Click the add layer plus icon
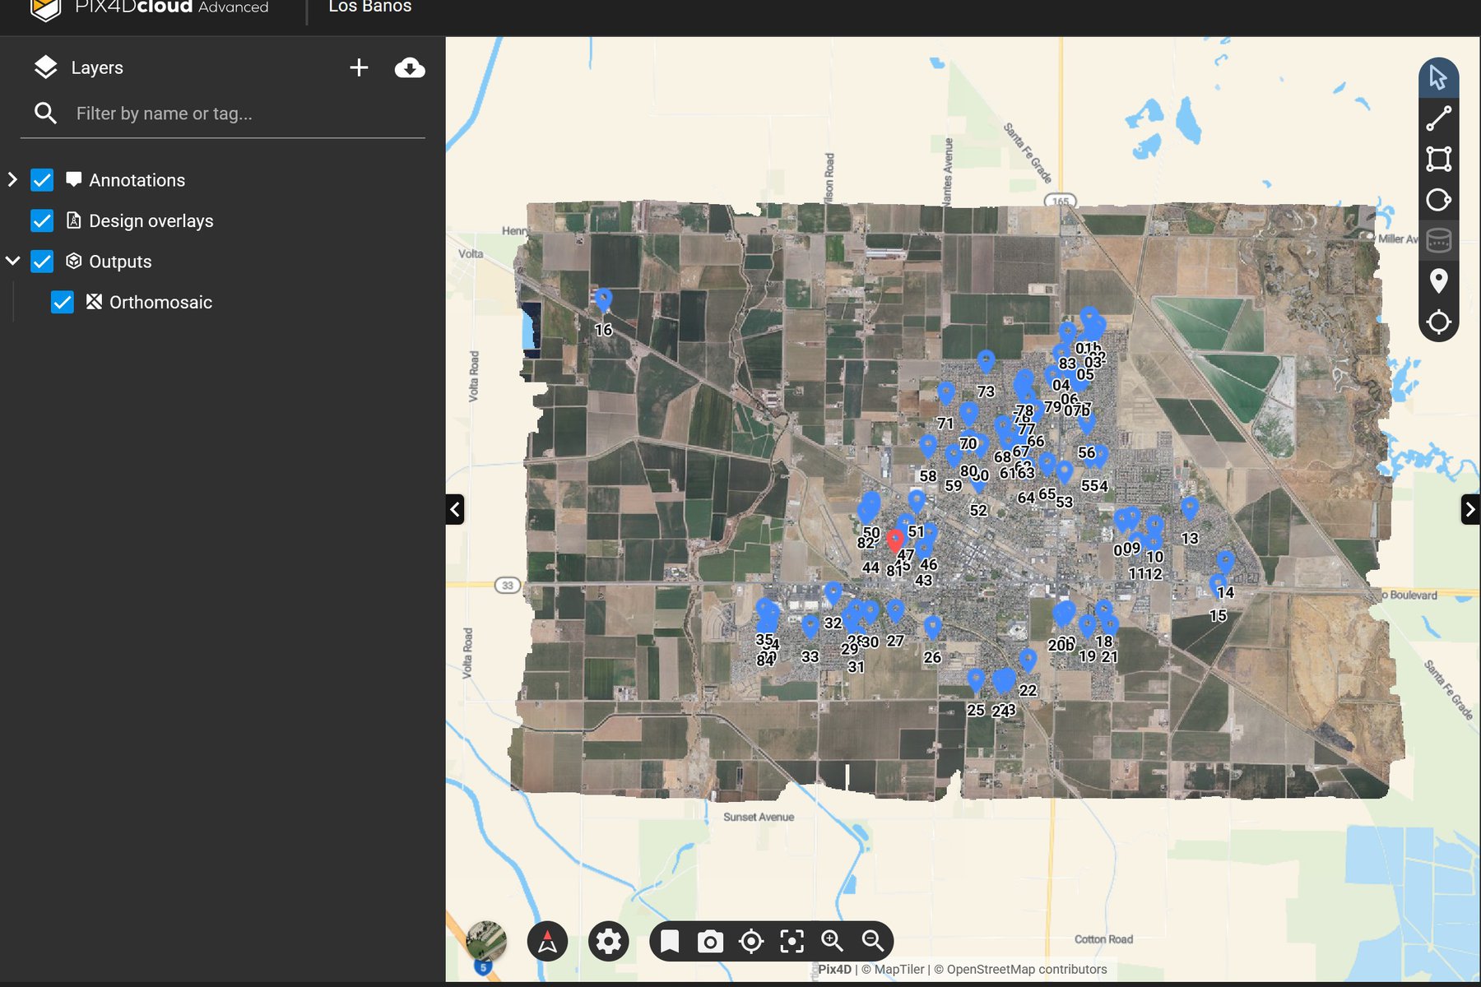1481x987 pixels. [x=359, y=67]
